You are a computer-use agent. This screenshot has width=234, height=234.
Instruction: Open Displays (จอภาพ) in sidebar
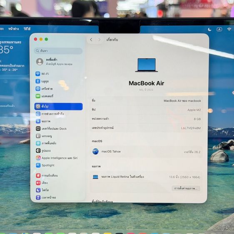click(x=43, y=121)
